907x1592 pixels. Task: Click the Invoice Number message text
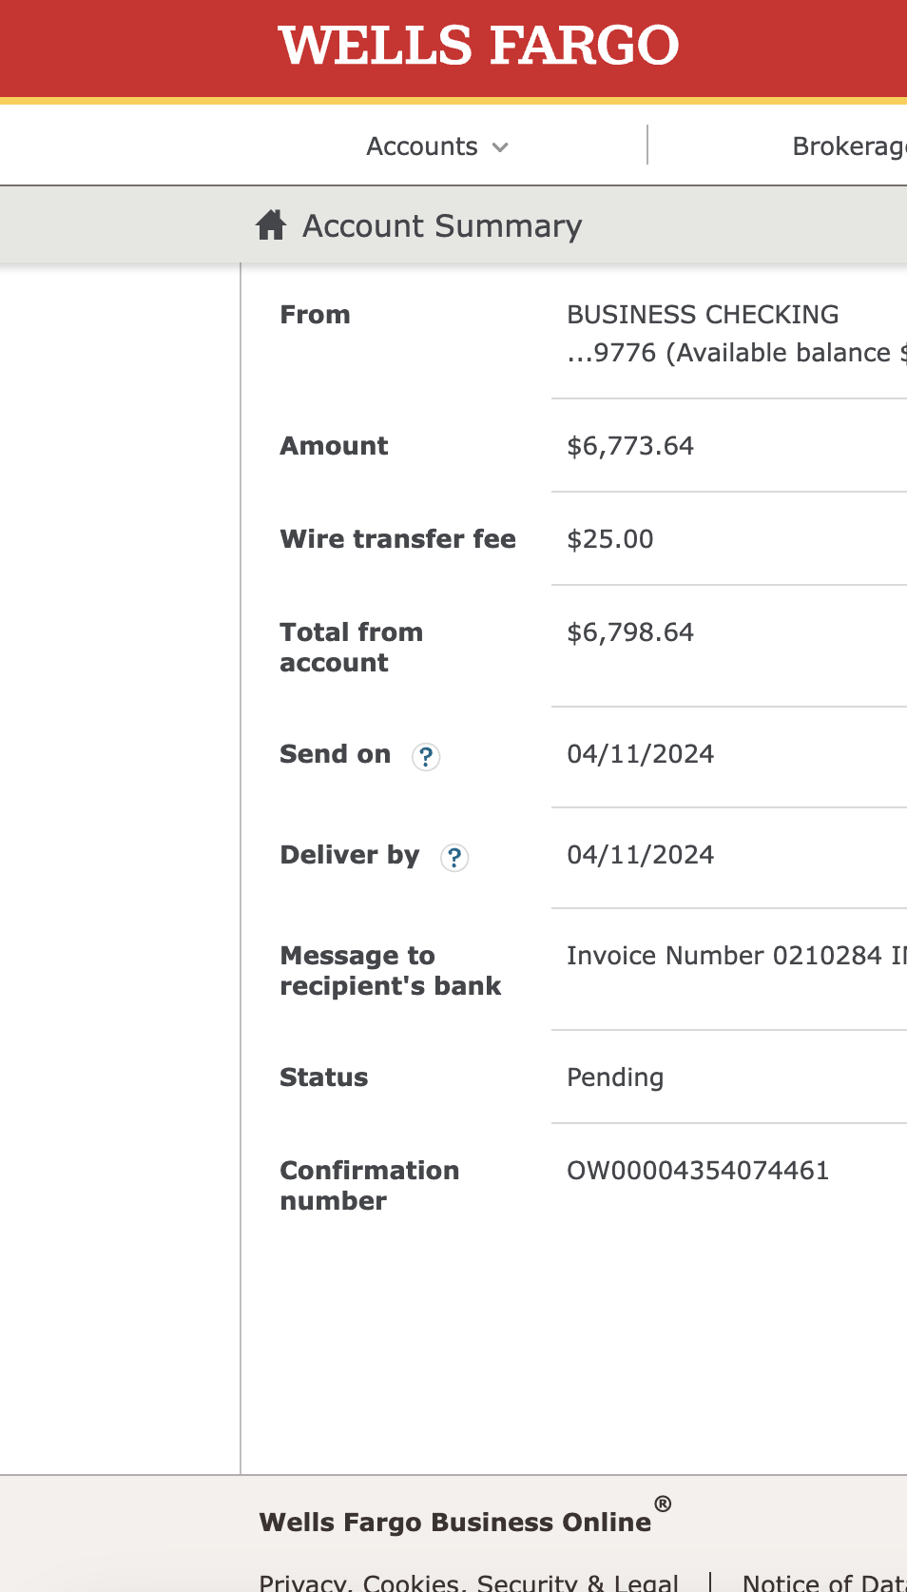[737, 956]
